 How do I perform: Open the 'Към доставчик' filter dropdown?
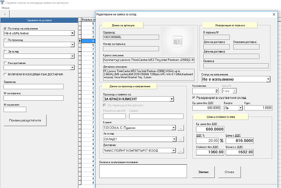coord(72,67)
